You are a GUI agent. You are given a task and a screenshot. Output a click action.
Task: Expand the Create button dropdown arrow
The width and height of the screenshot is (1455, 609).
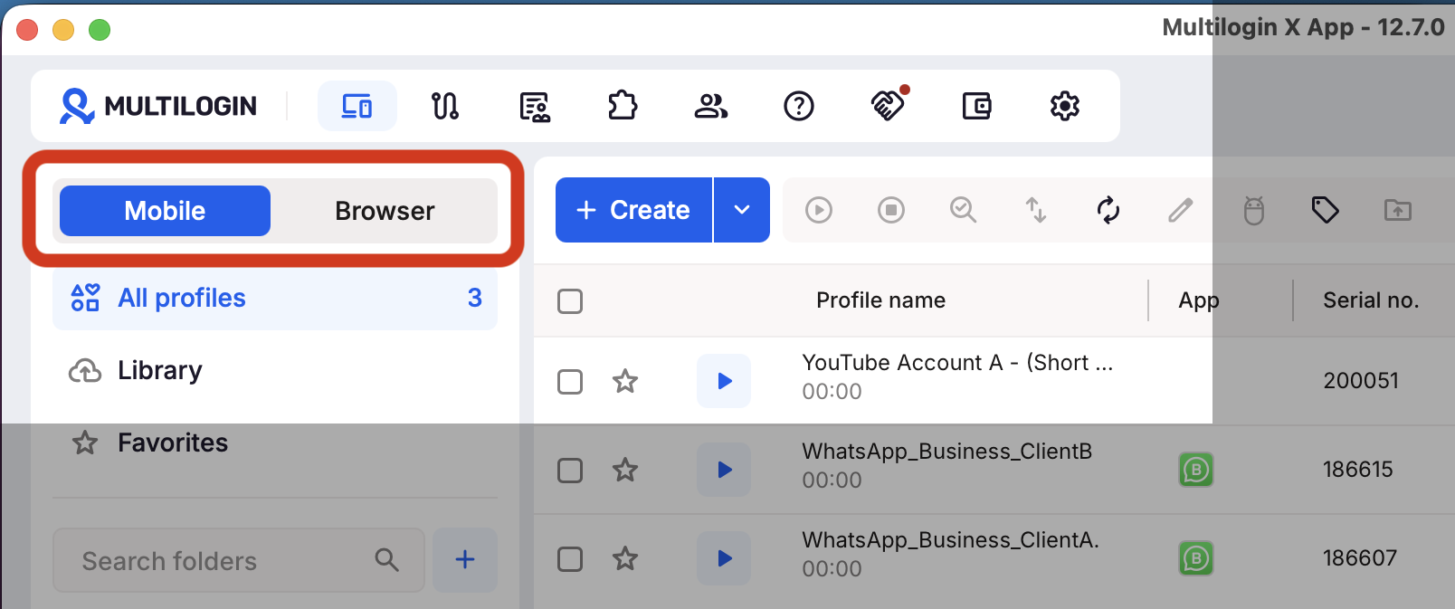pos(742,210)
